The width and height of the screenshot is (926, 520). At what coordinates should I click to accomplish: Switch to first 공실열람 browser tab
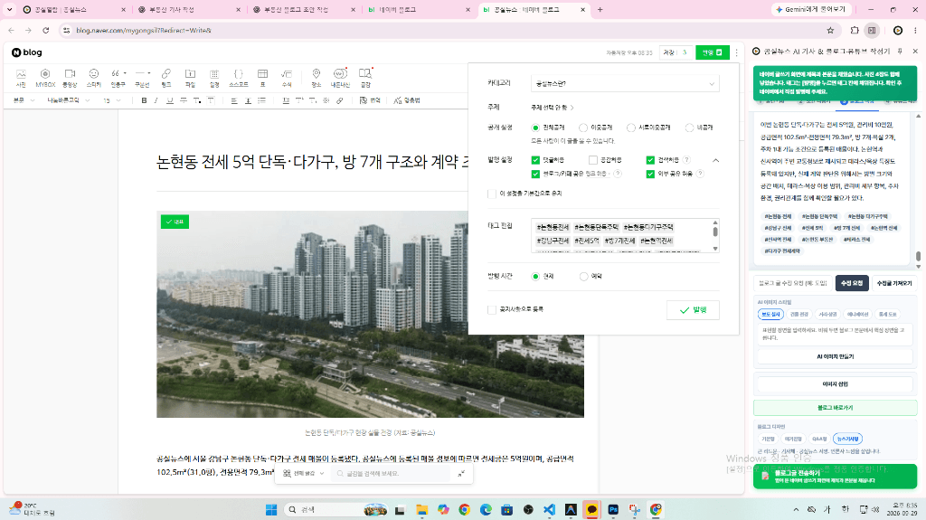coord(74,9)
